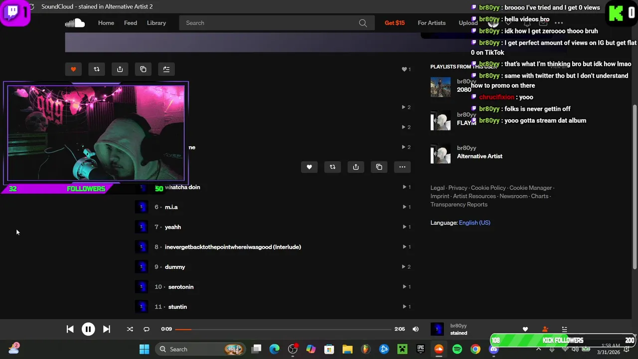The height and width of the screenshot is (359, 638).
Task: Toggle shuffle in the player bar
Action: pyautogui.click(x=130, y=329)
